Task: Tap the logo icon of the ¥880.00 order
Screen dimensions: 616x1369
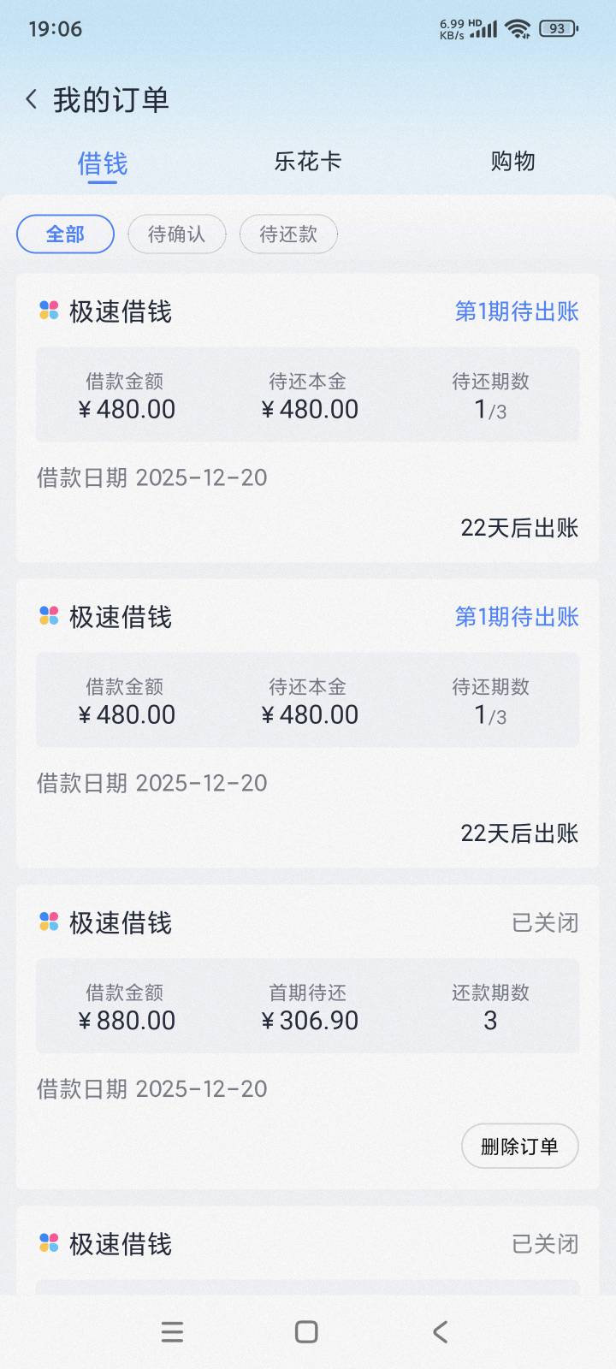Action: click(49, 922)
